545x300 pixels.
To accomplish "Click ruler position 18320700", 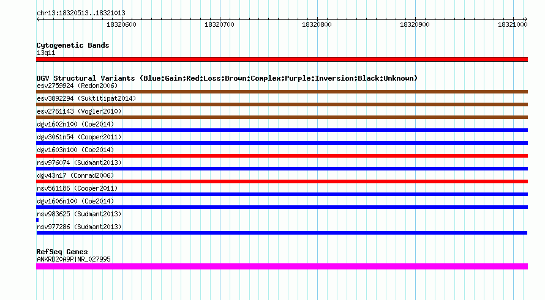I will pyautogui.click(x=219, y=24).
